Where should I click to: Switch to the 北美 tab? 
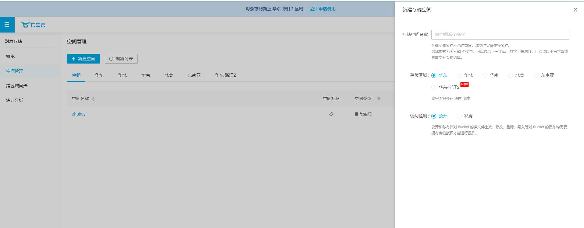point(169,75)
